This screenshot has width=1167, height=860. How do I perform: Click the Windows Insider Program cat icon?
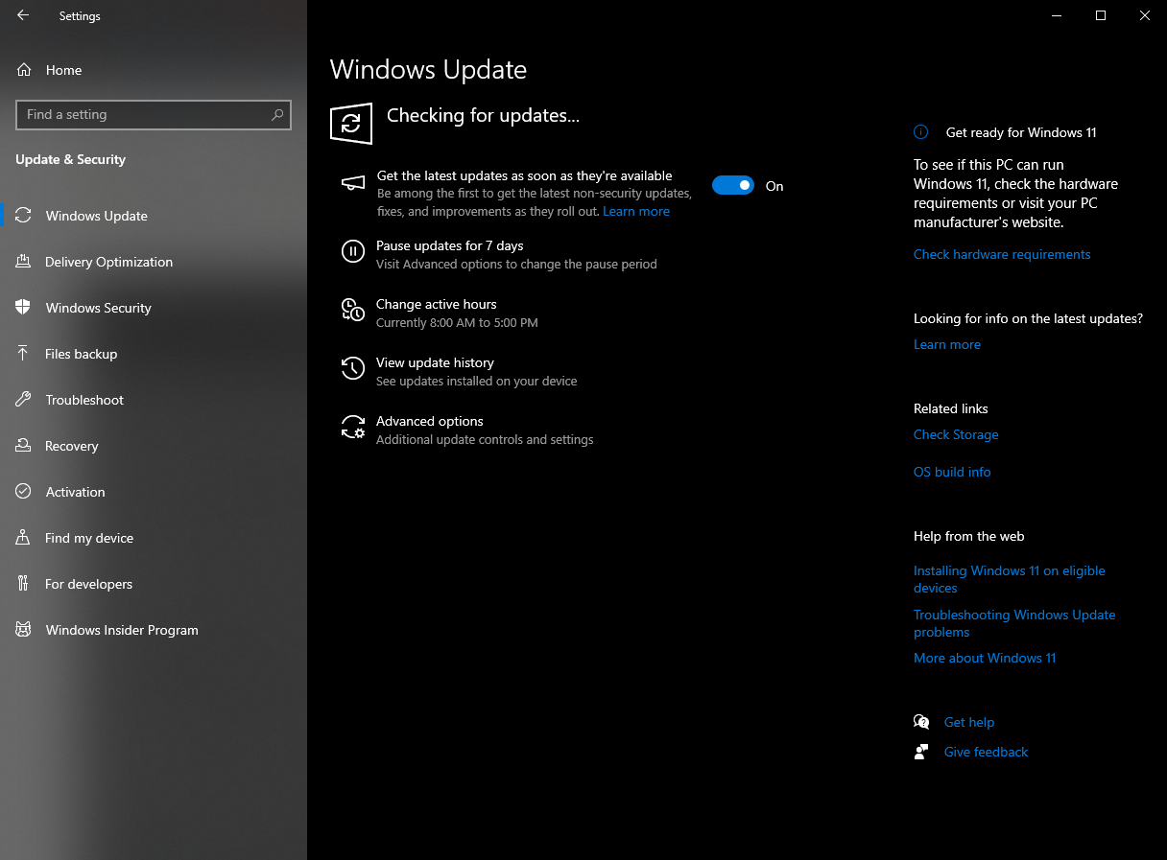(24, 630)
